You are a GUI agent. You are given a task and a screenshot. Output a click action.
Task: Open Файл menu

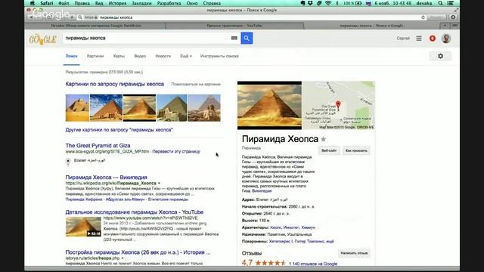64,3
